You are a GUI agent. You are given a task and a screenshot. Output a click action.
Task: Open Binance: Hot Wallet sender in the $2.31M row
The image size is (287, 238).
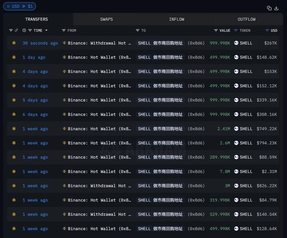pos(99,172)
